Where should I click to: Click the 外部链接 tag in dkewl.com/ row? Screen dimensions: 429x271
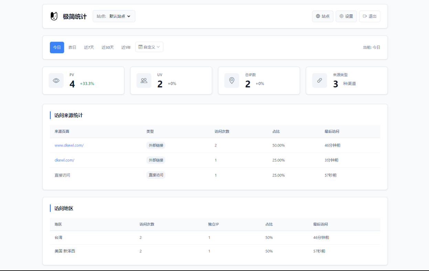point(156,160)
